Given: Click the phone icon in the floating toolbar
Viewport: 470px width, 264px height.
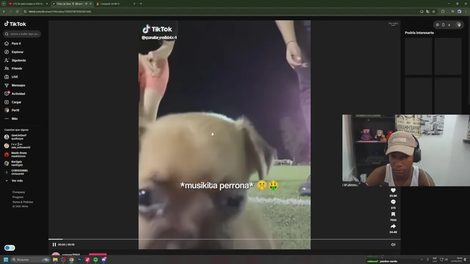Looking at the screenshot, I should (443, 25).
